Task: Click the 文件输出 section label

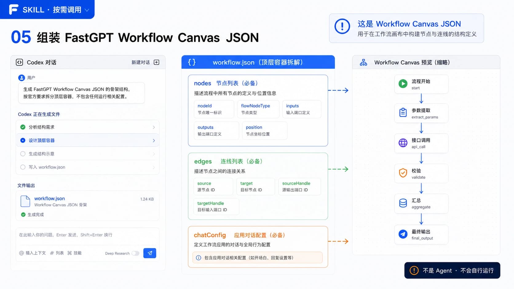Action: 26,186
